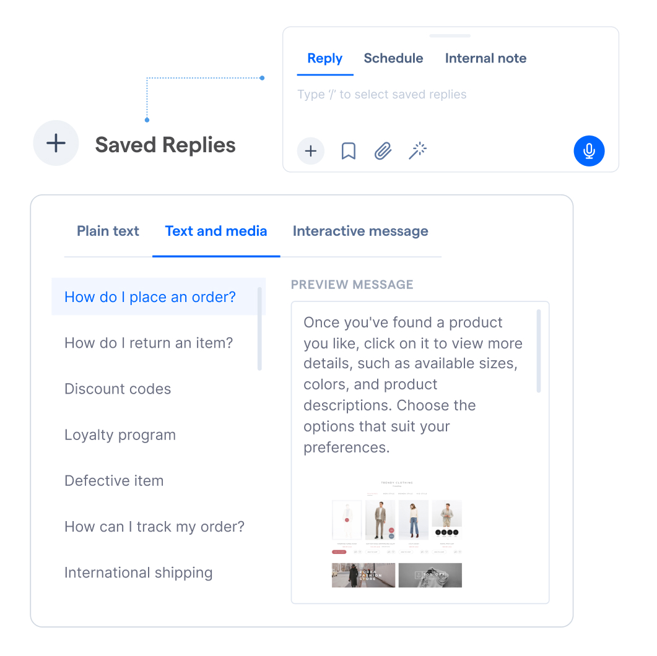The height and width of the screenshot is (656, 657).
Task: Select the Plain text tab
Action: click(108, 231)
